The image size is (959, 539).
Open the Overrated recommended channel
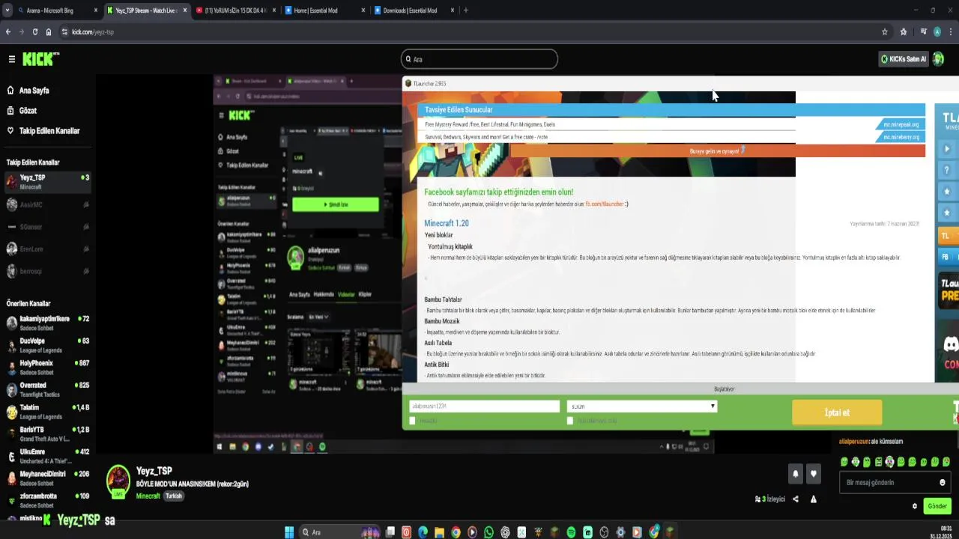coord(47,389)
